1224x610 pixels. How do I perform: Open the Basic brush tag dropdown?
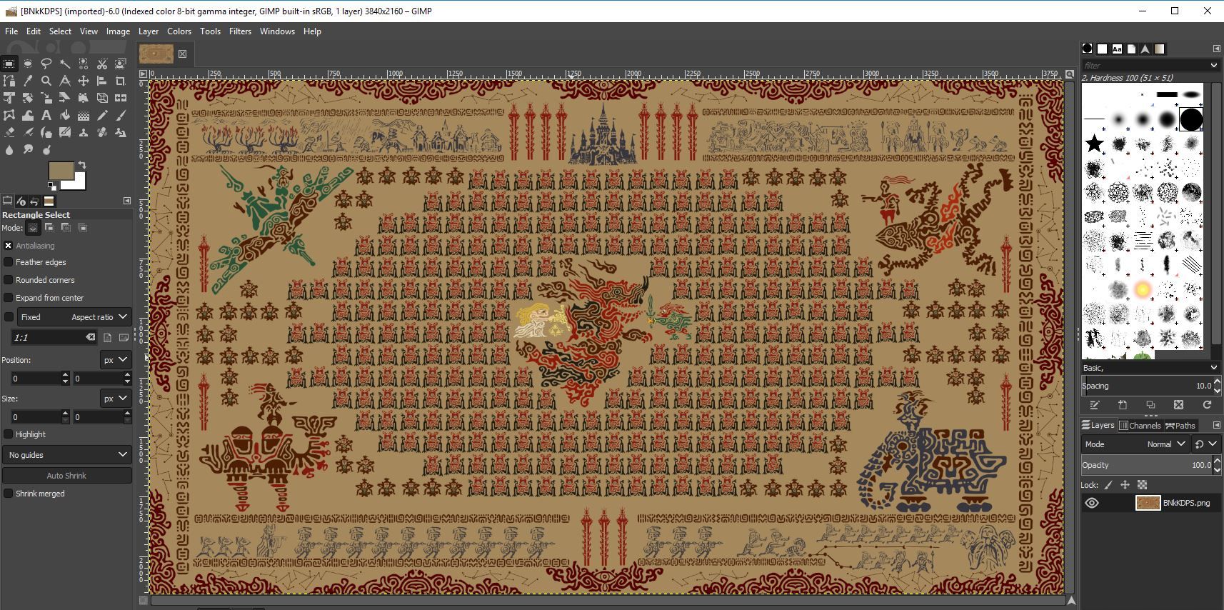click(x=1150, y=367)
